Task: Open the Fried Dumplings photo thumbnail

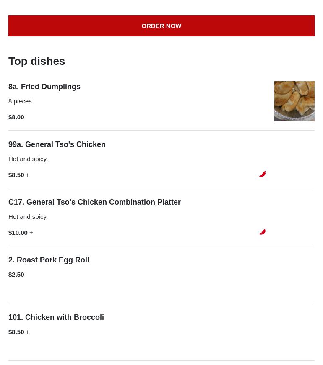Action: pyautogui.click(x=294, y=101)
